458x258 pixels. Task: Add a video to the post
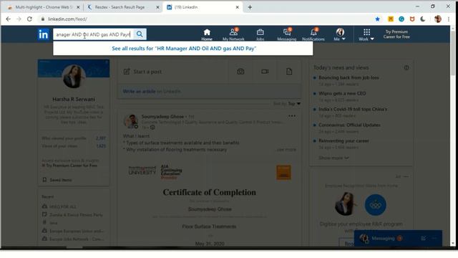click(x=265, y=72)
